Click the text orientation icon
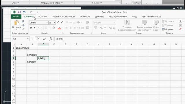The width and height of the screenshot is (185, 104). (79, 23)
